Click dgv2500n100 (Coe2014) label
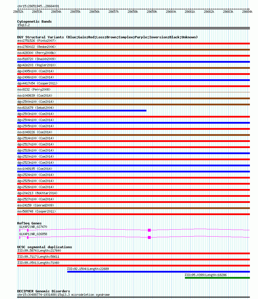The height and width of the screenshot is (299, 258). click(36, 102)
